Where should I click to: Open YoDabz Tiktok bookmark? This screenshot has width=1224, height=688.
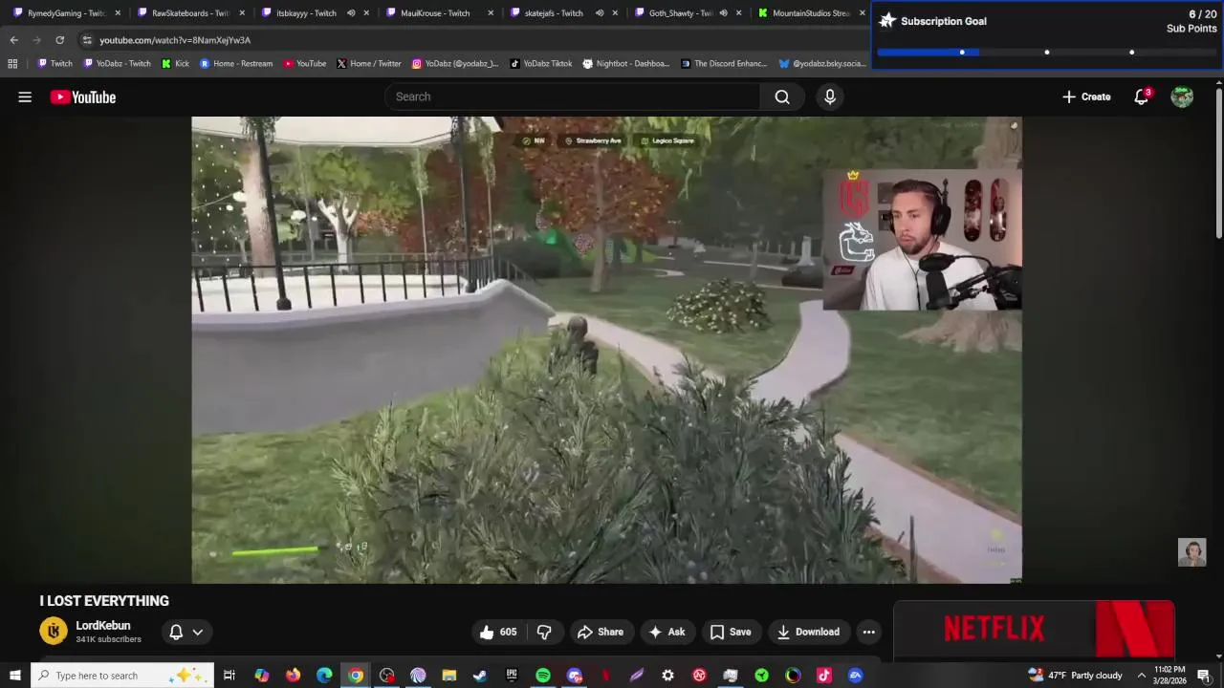pos(541,64)
